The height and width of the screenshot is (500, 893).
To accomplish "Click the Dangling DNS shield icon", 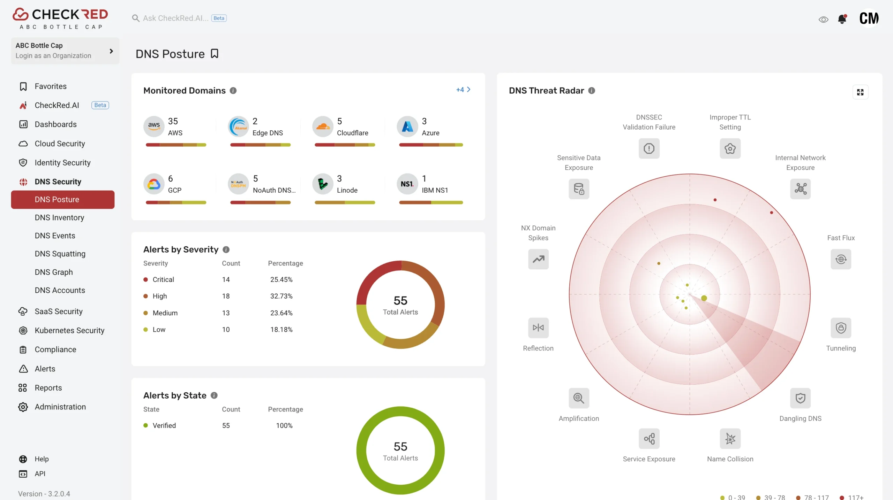I will [800, 398].
